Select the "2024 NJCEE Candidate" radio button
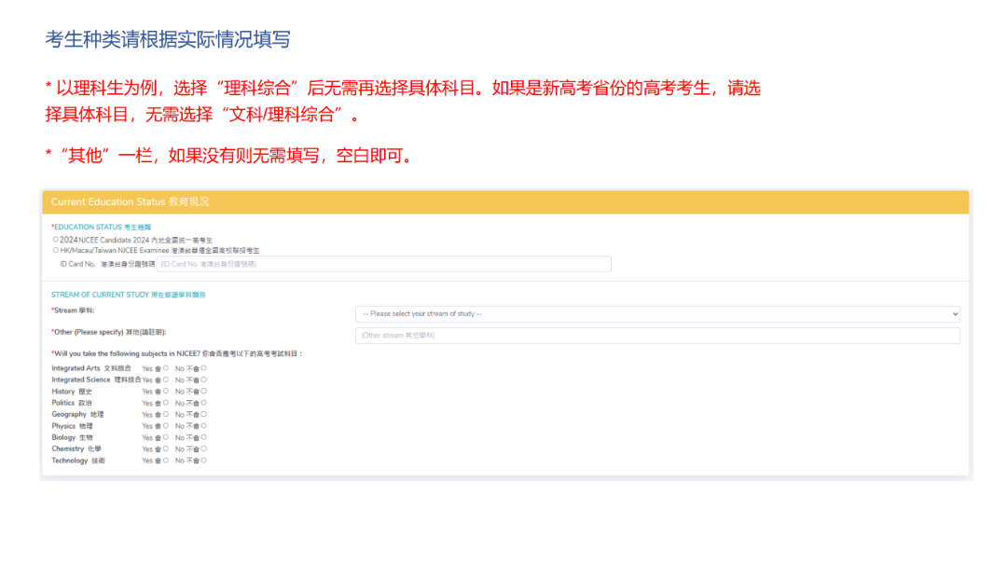The height and width of the screenshot is (566, 1007). tap(56, 238)
